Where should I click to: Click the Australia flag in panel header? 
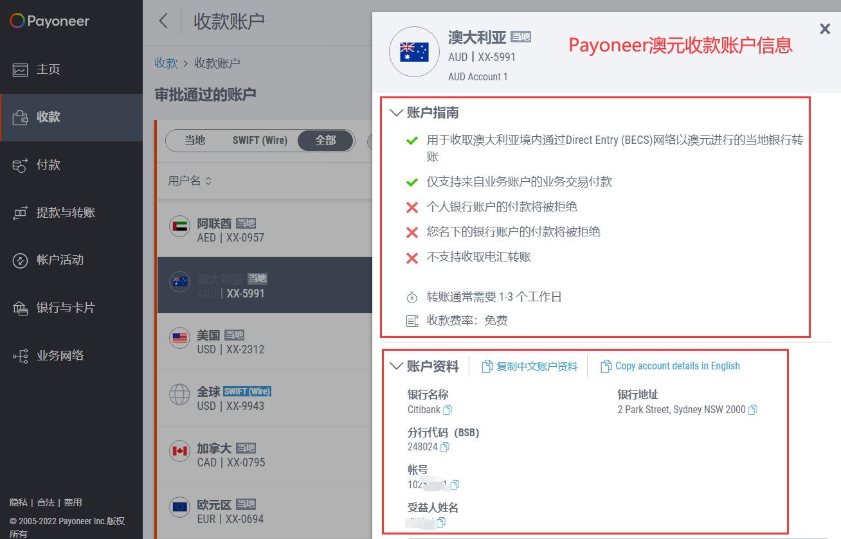point(414,51)
